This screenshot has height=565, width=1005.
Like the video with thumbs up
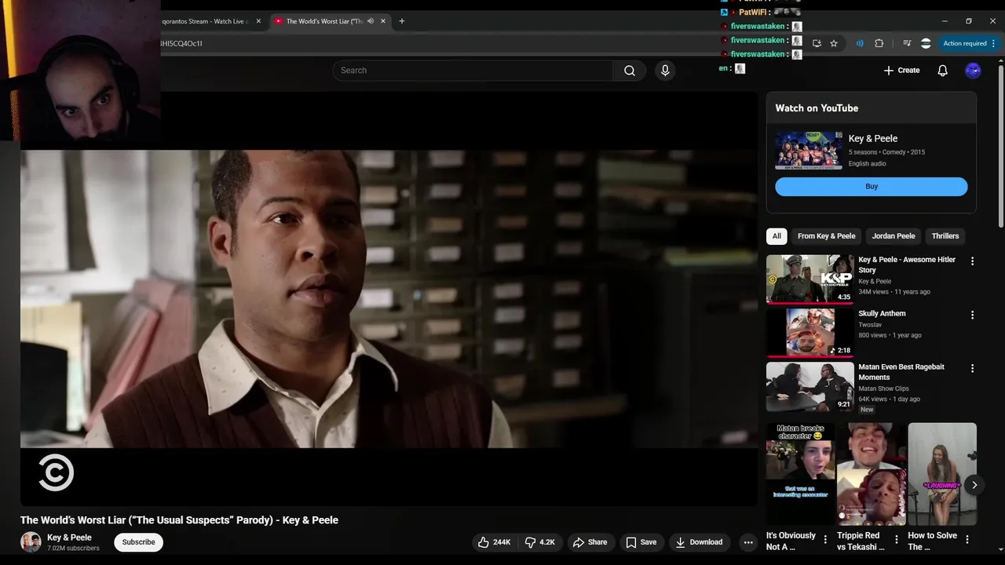click(494, 542)
